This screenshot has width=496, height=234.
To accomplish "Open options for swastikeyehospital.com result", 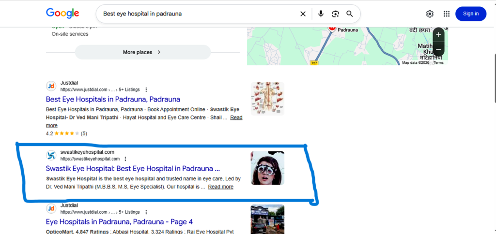I will [125, 159].
